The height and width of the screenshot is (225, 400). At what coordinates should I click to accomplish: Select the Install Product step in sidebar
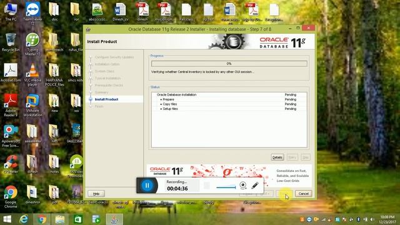coord(106,99)
